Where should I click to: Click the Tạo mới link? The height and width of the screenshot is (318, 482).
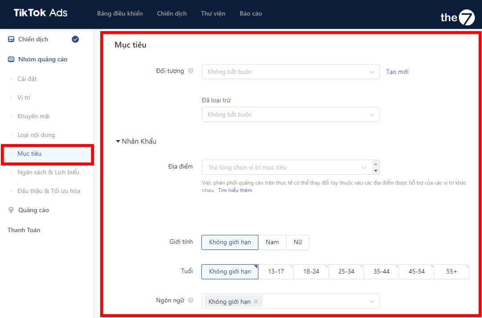(x=397, y=72)
